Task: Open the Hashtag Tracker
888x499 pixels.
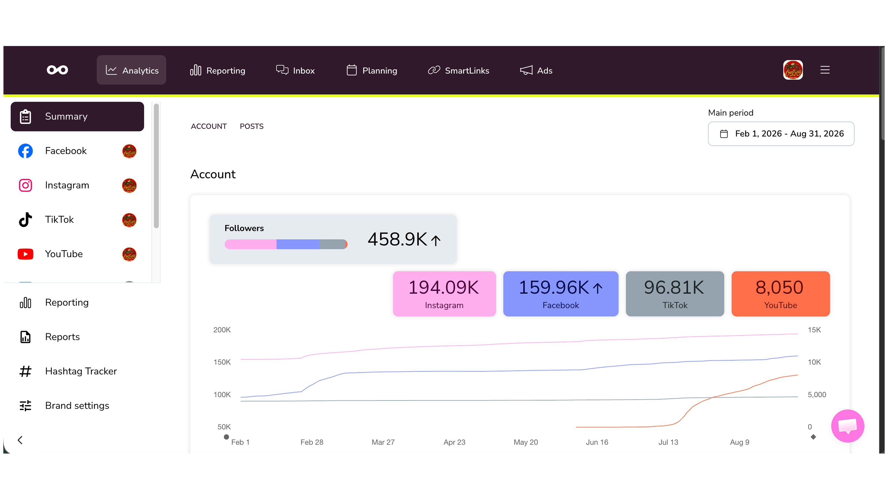Action: tap(77, 371)
